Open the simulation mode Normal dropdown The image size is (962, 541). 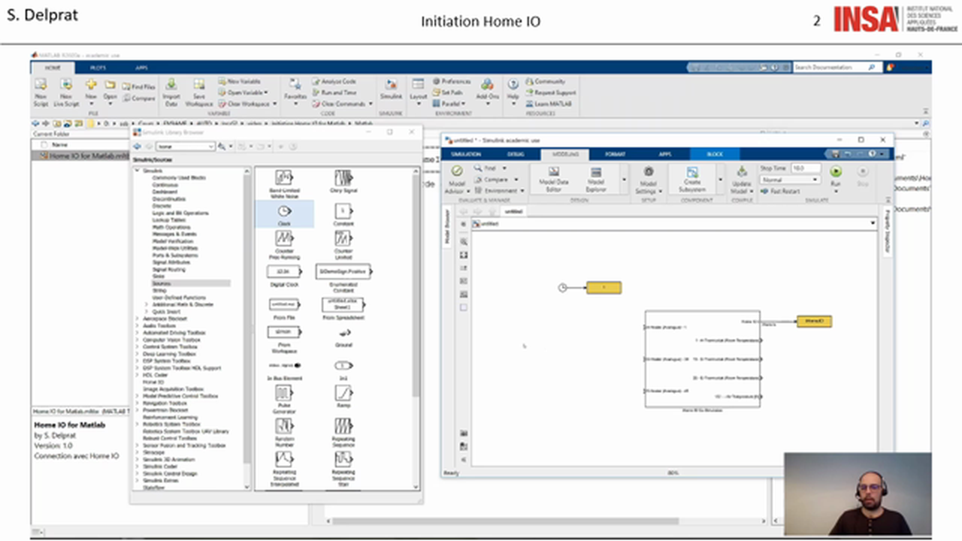tap(789, 180)
